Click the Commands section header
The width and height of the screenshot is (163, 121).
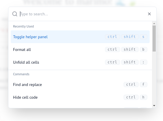click(21, 74)
